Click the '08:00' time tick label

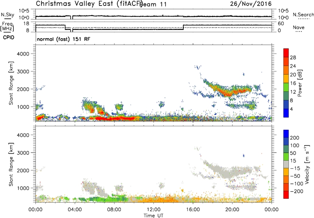click(x=114, y=210)
